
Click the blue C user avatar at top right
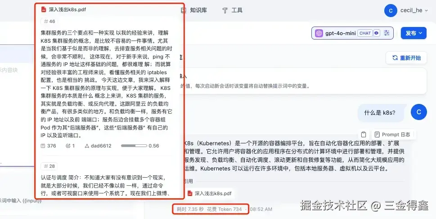(x=391, y=10)
